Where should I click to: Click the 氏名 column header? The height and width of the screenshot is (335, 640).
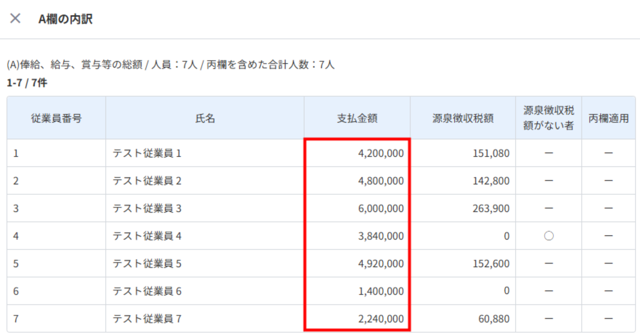pos(205,119)
